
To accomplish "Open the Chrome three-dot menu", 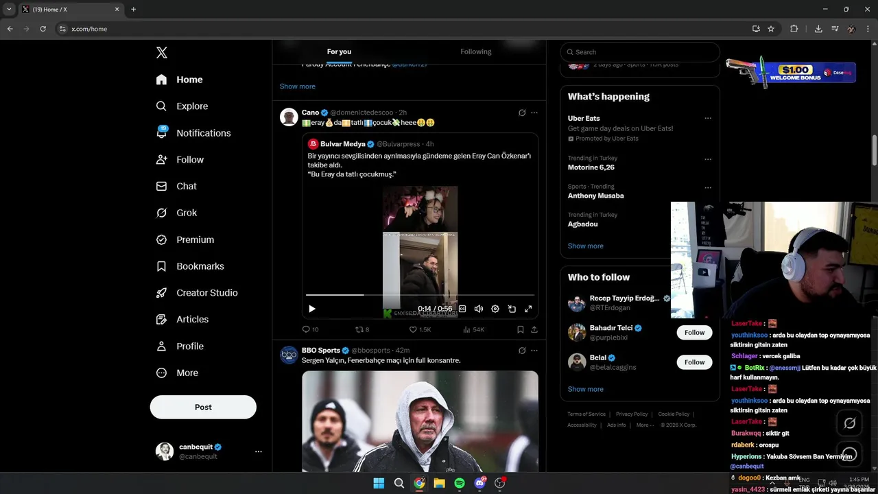I will tap(867, 29).
